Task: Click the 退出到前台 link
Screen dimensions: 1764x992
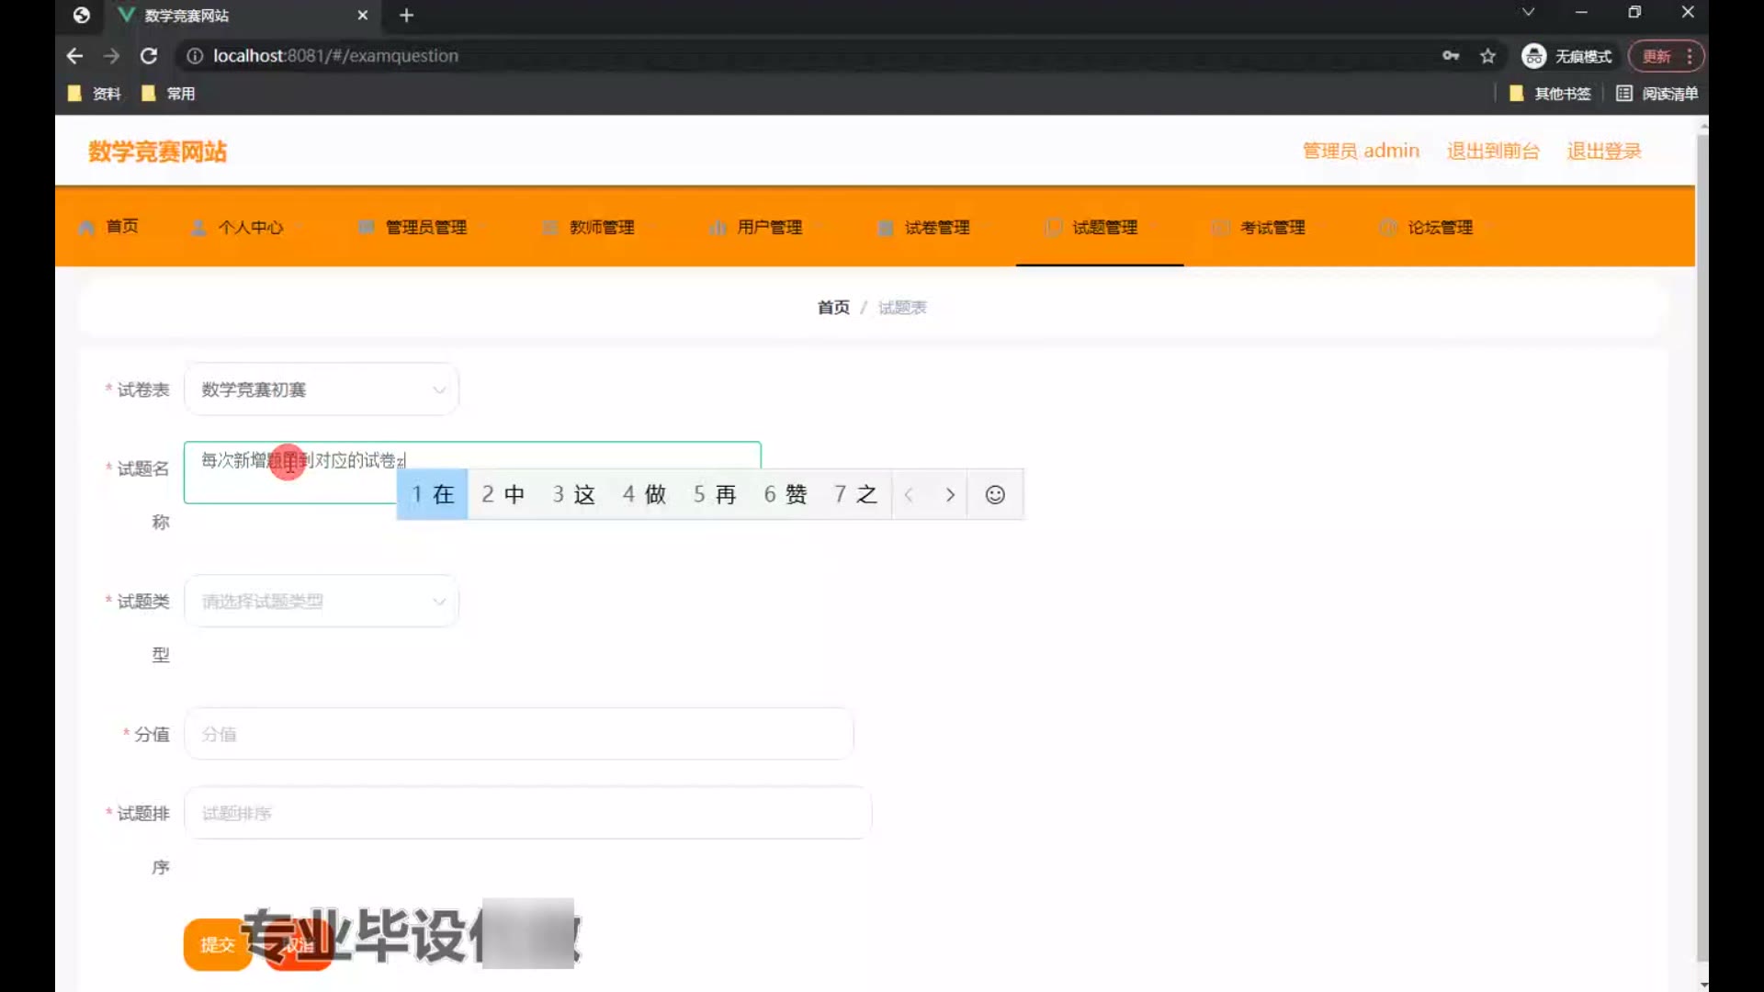Action: coord(1493,151)
